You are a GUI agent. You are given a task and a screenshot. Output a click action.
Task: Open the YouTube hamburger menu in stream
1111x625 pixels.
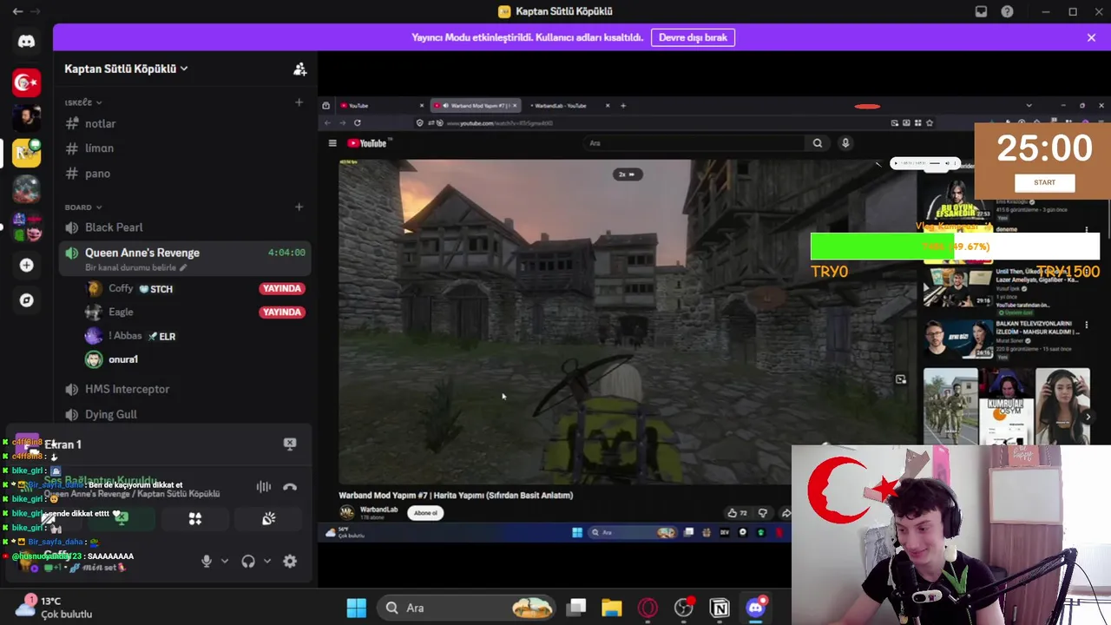coord(332,143)
